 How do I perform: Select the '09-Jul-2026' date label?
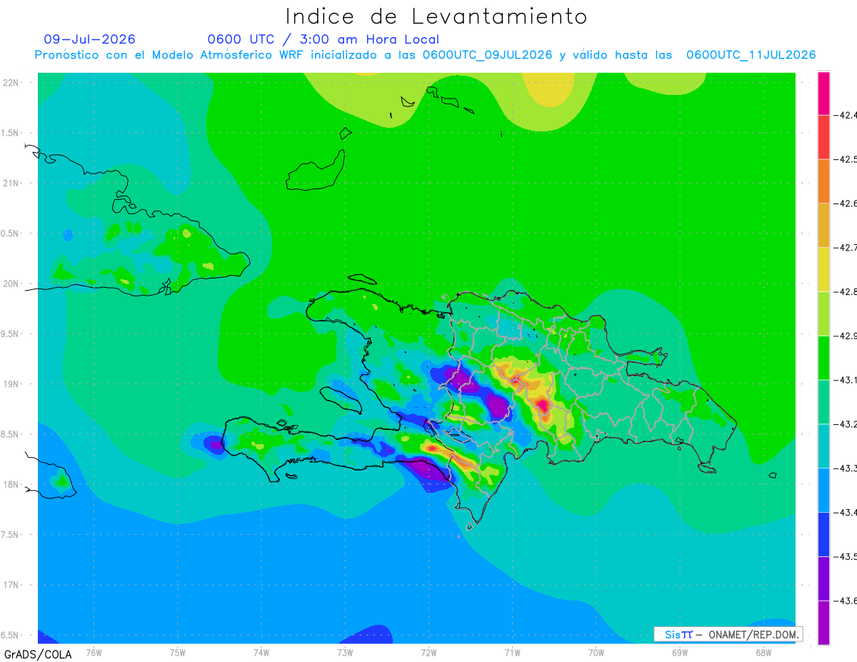tap(89, 39)
